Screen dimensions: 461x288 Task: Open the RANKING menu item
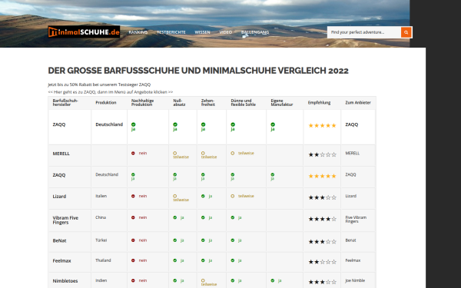tap(138, 32)
